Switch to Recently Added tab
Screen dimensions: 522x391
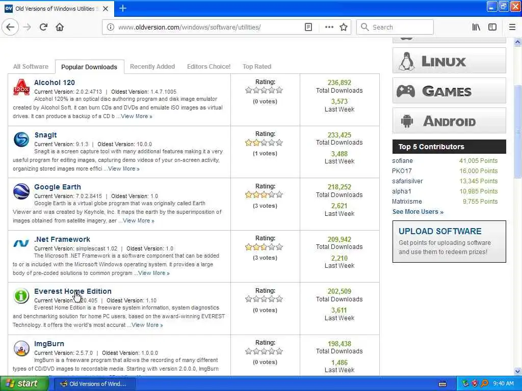tap(152, 67)
